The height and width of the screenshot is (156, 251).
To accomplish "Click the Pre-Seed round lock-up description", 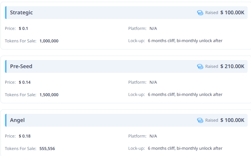I will pyautogui.click(x=185, y=94).
